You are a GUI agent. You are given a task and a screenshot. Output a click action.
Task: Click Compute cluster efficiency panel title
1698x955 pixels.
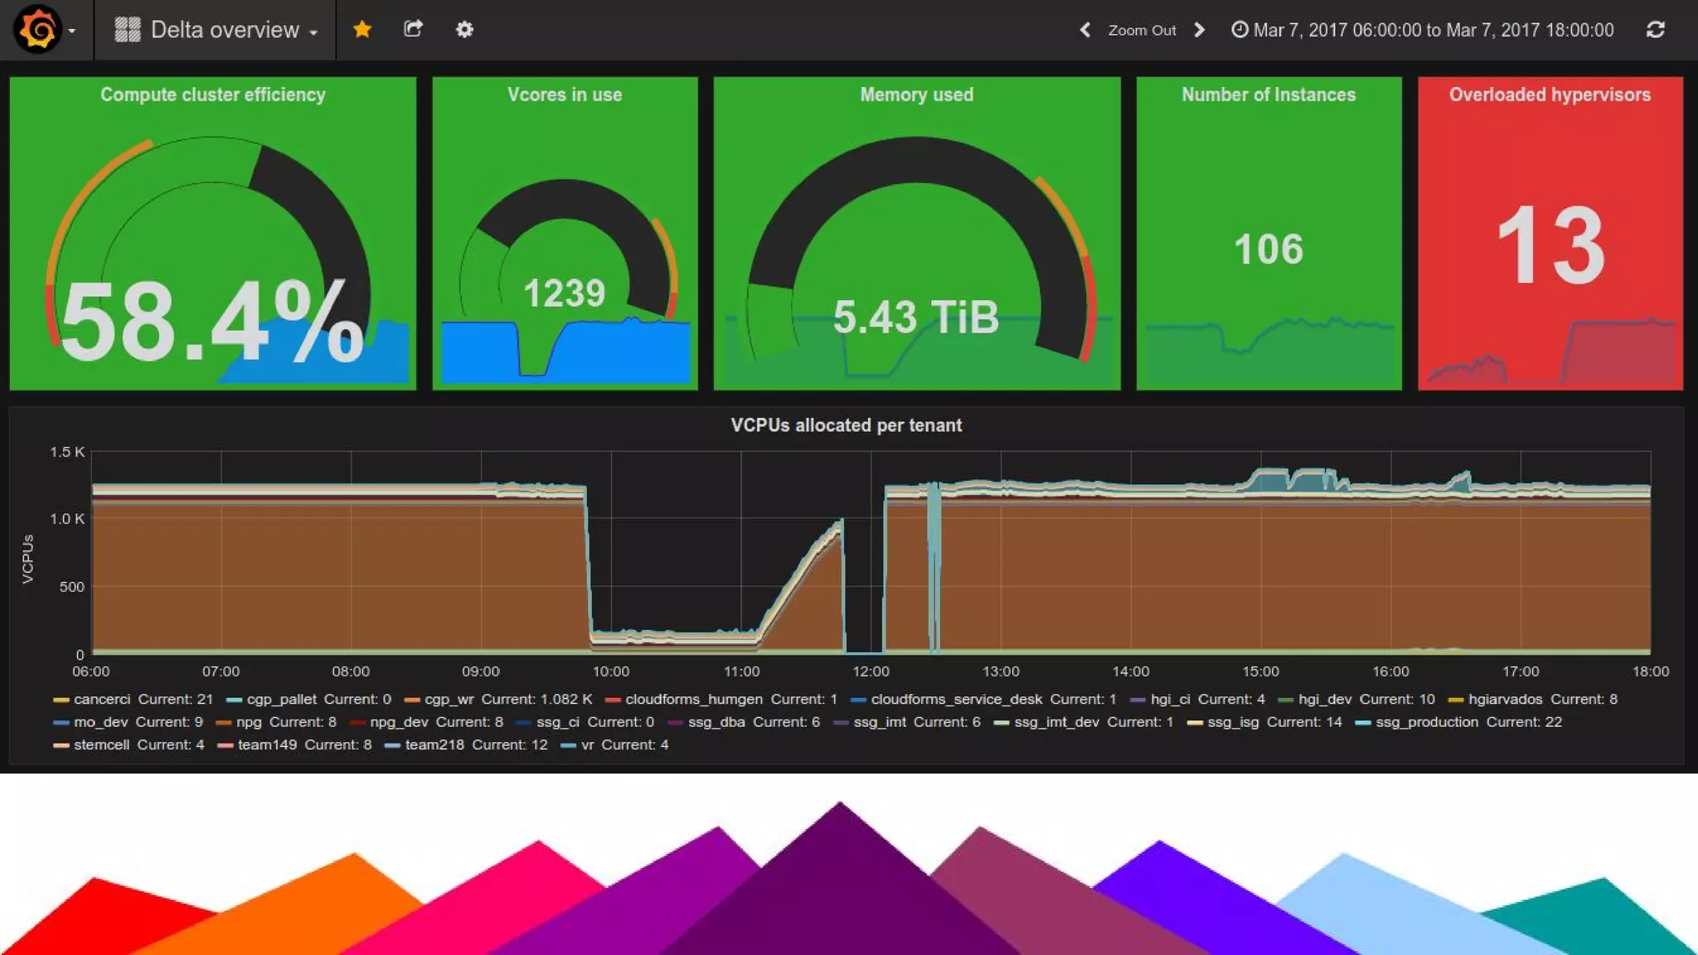click(x=212, y=95)
